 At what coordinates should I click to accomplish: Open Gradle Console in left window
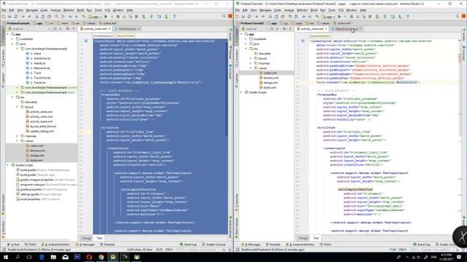[214, 245]
